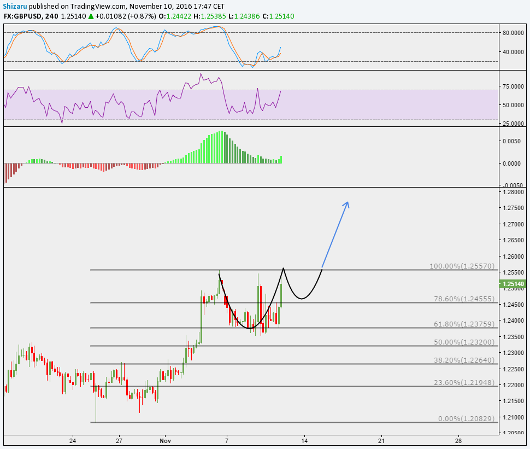This screenshot has height=449, width=530.
Task: Click the 80.0000 stochastic scale label
Action: pyautogui.click(x=514, y=33)
